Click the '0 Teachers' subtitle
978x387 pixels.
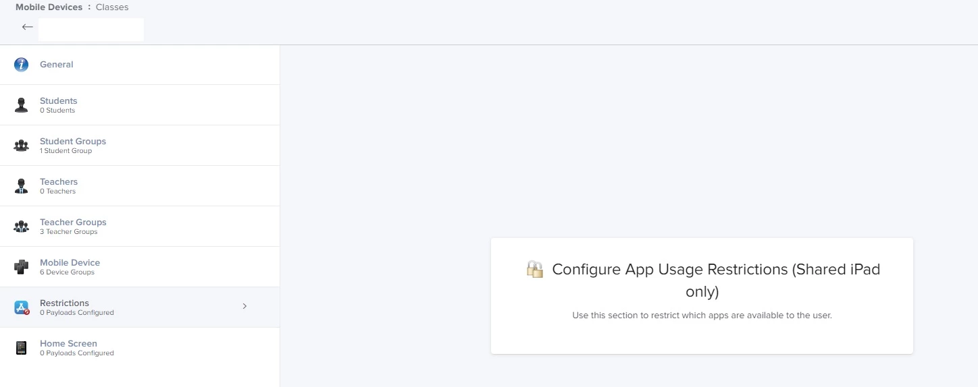pyautogui.click(x=57, y=191)
